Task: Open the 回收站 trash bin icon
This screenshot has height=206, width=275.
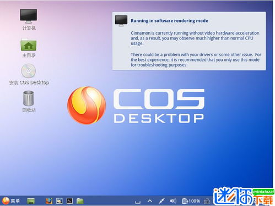Action: [29, 102]
